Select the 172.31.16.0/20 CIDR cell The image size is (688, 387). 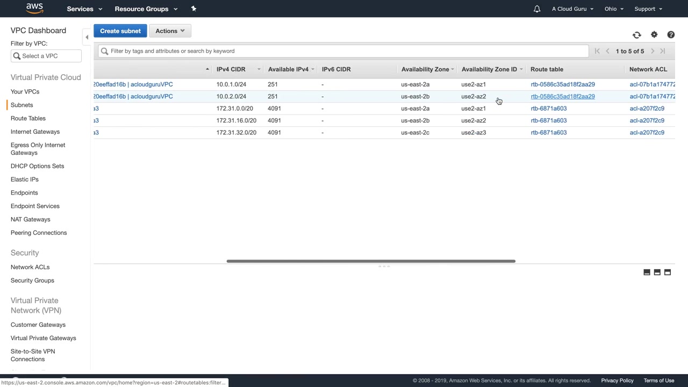coord(236,120)
